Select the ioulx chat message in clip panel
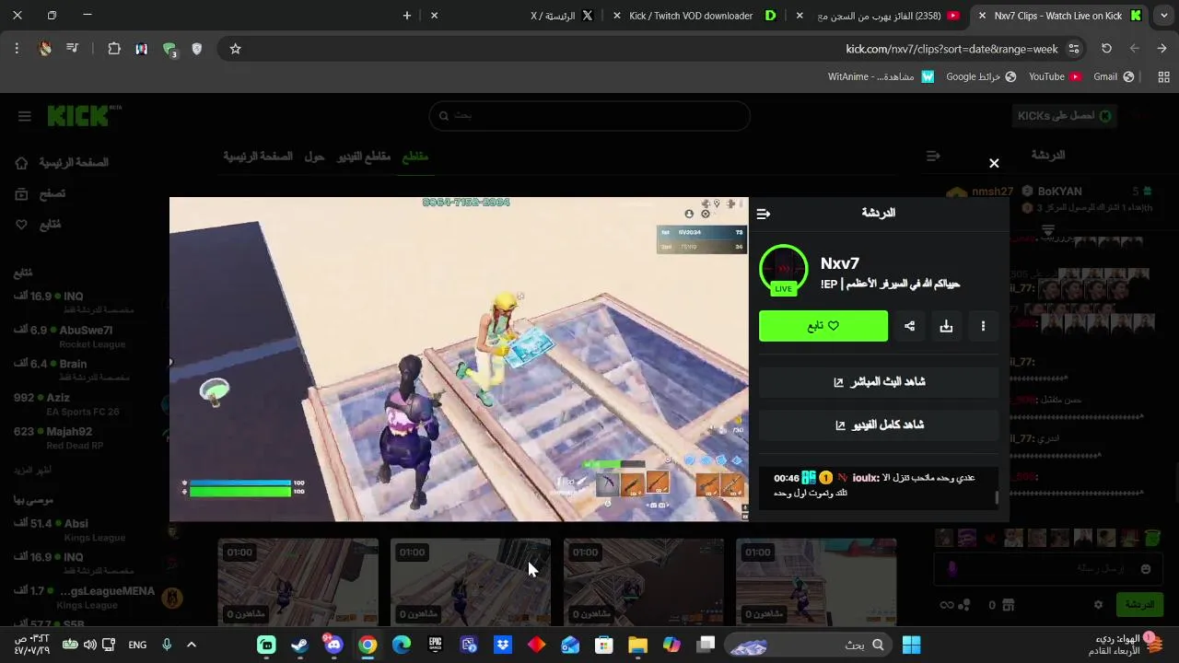Screen dimensions: 1179x663 tap(875, 485)
